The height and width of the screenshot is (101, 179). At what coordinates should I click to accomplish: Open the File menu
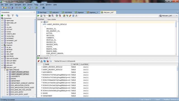(x=2, y=4)
